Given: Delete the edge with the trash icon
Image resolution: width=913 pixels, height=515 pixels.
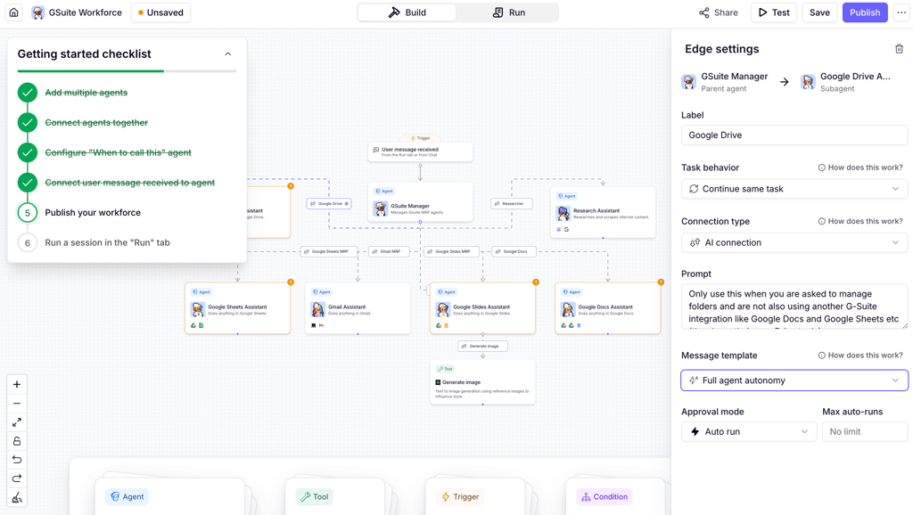Looking at the screenshot, I should point(899,49).
